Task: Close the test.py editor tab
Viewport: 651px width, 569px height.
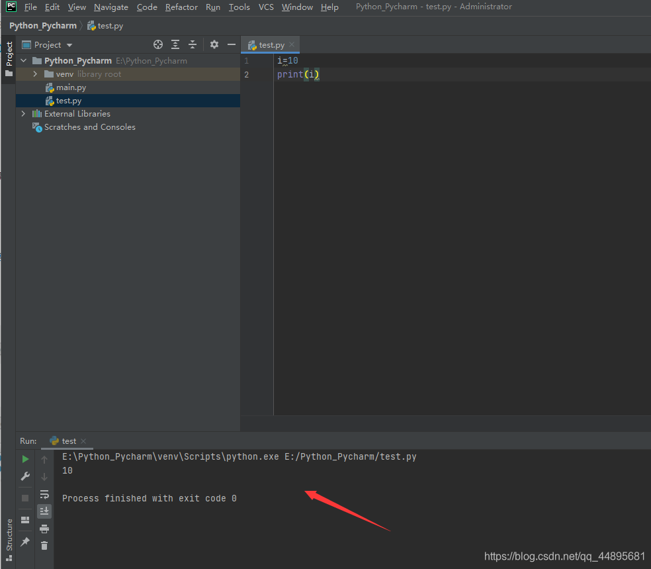Action: point(292,44)
